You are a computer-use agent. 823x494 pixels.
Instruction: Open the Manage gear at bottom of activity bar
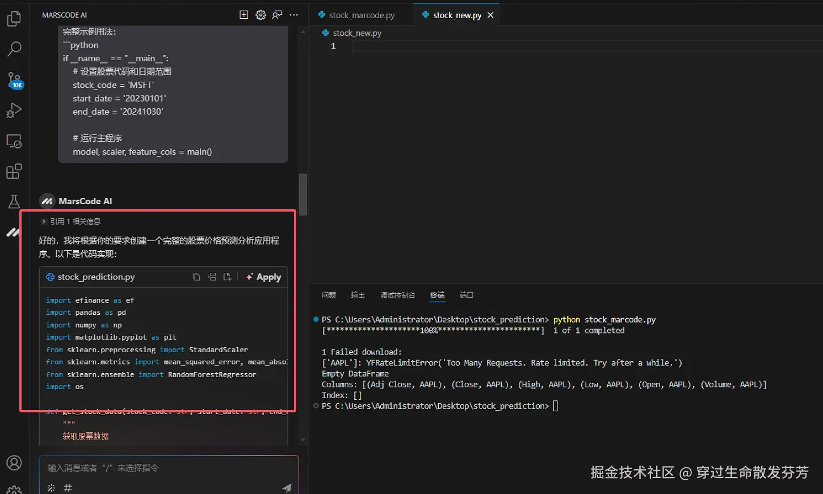(x=14, y=489)
